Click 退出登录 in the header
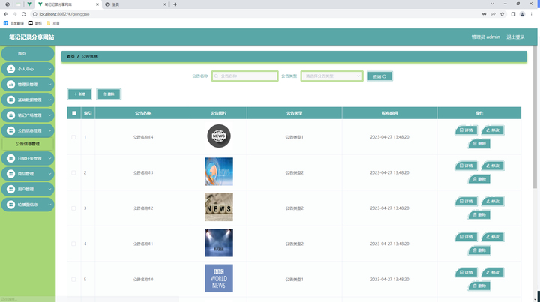Screen dimensions: 540x302 [x=515, y=37]
